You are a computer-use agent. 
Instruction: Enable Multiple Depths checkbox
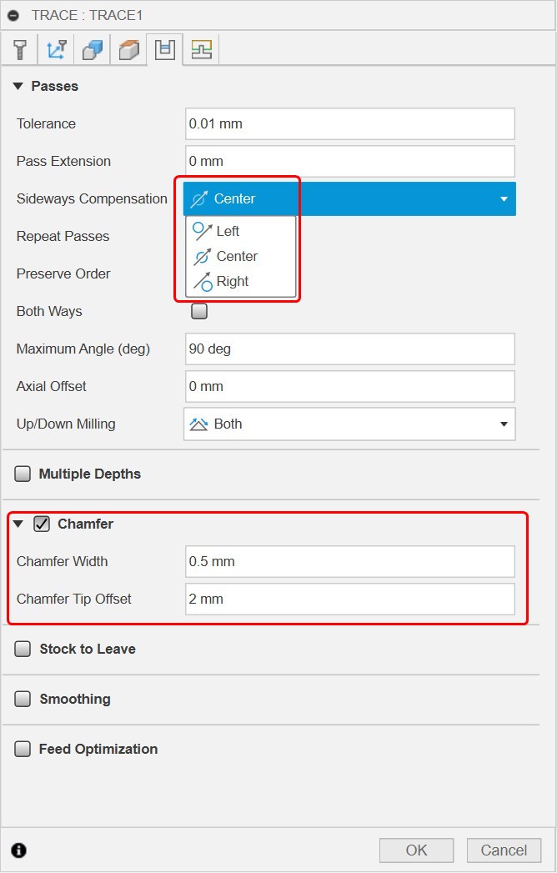[23, 474]
